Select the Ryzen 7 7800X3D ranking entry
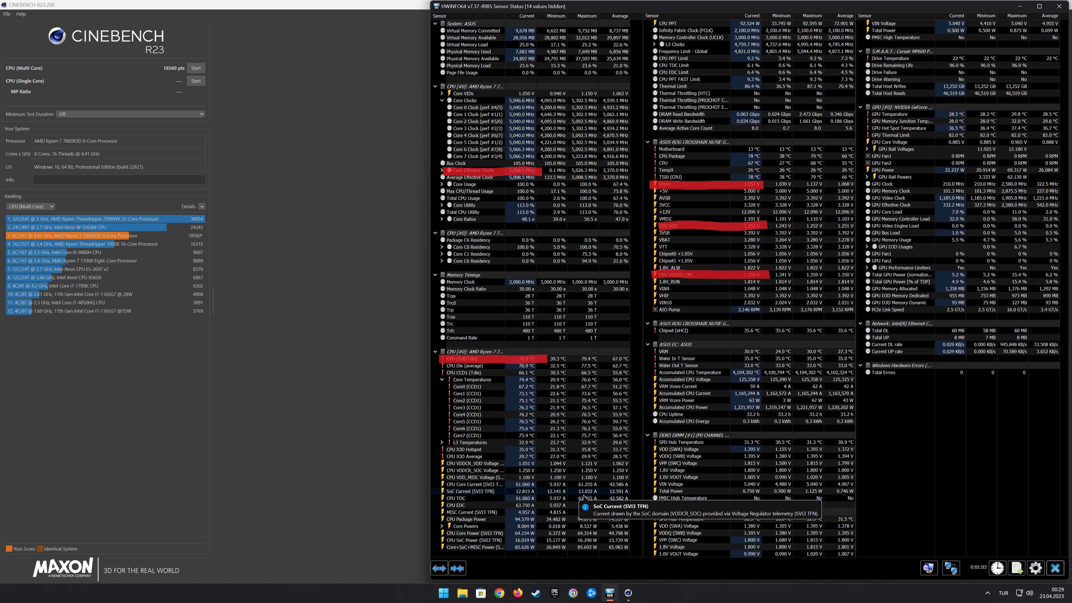This screenshot has width=1072, height=603. (x=105, y=236)
